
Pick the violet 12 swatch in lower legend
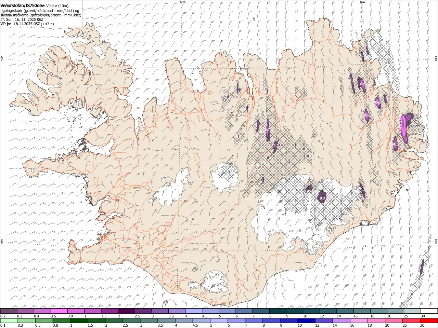323,321
